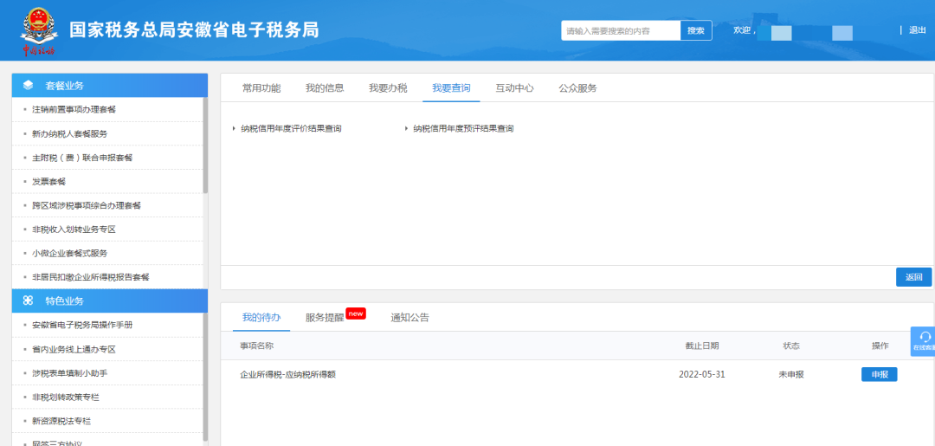Click the 操作 column header
This screenshot has width=935, height=446.
(x=880, y=346)
